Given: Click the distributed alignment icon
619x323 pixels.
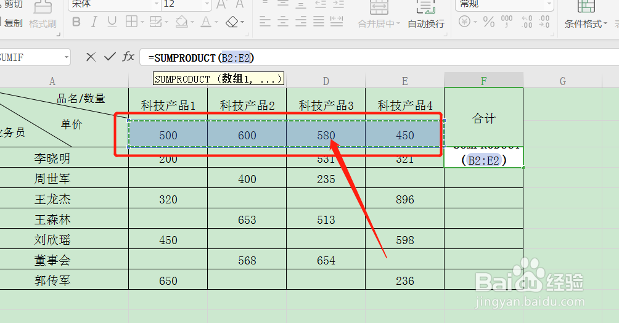Looking at the screenshot, I should coord(337,22).
